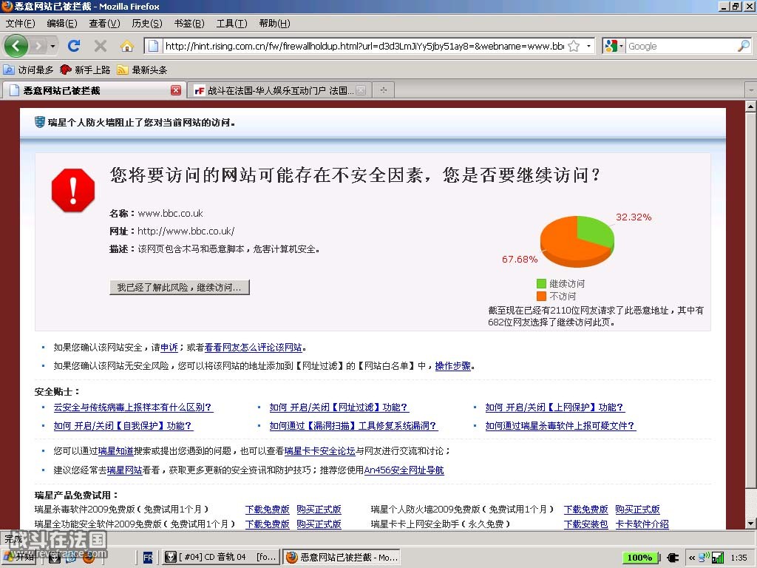Go to the Home page

point(127,46)
